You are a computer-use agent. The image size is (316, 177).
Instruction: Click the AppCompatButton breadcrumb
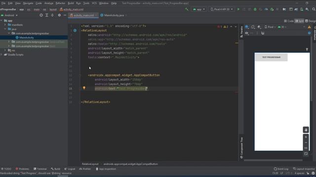tap(130, 164)
